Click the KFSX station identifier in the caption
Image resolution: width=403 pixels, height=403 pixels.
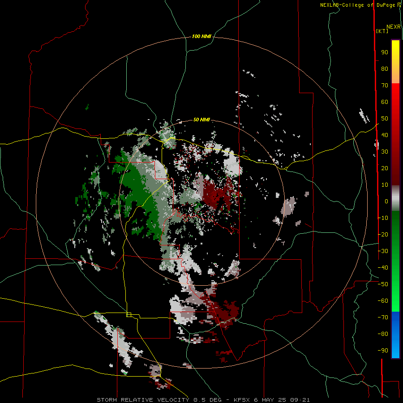click(x=242, y=400)
